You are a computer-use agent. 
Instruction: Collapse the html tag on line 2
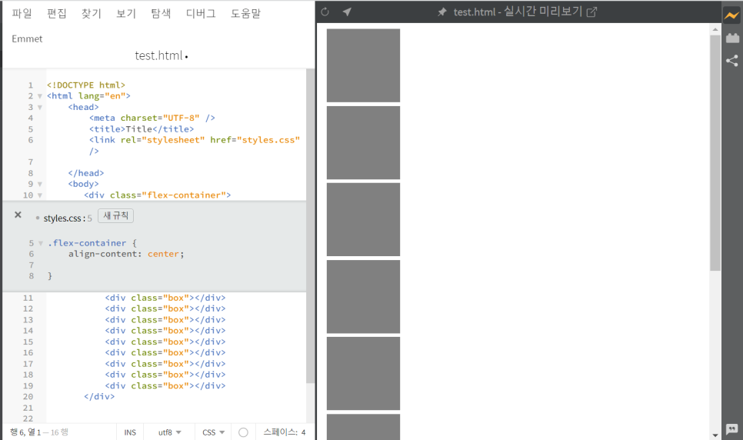(x=40, y=96)
